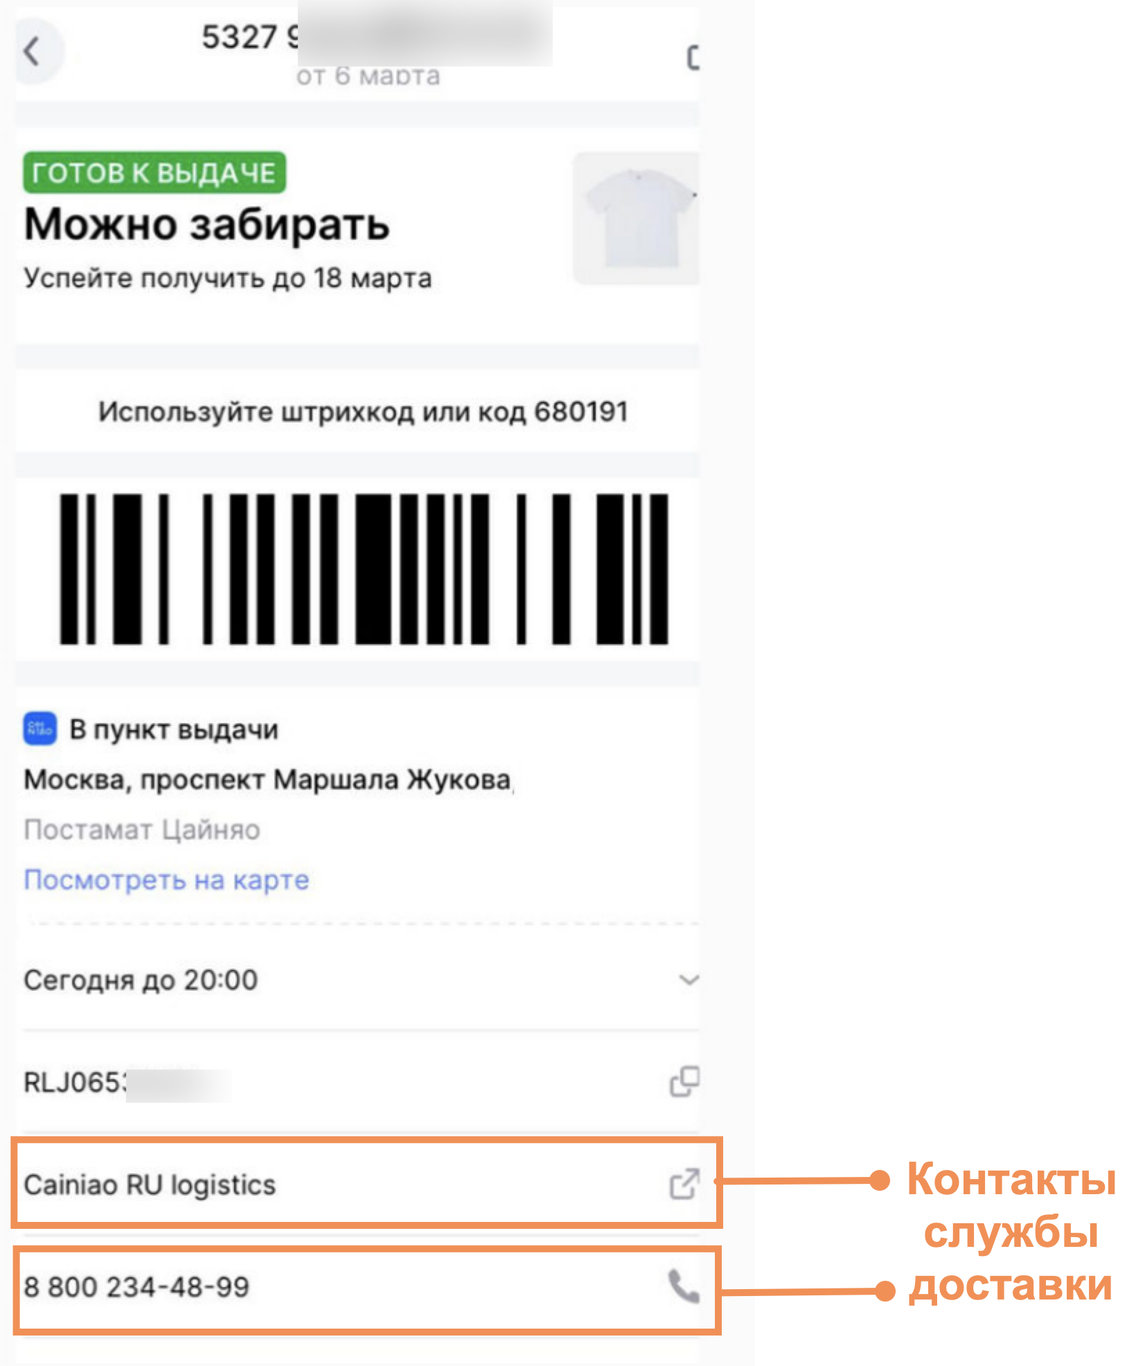Tap 'Постамат Цайняо' label
Viewport: 1136px width, 1366px height.
(142, 829)
